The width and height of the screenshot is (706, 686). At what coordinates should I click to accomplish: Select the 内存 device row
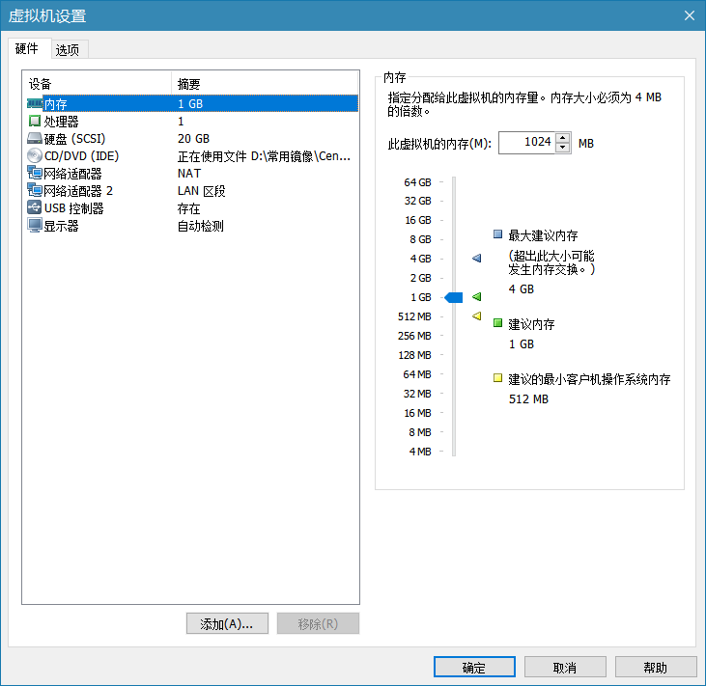click(192, 104)
